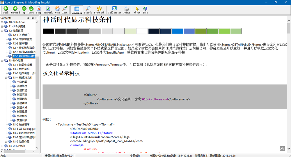Select topic 13-2 地图坐标
Screen dimensions: 291x157
pyautogui.click(x=21, y=69)
